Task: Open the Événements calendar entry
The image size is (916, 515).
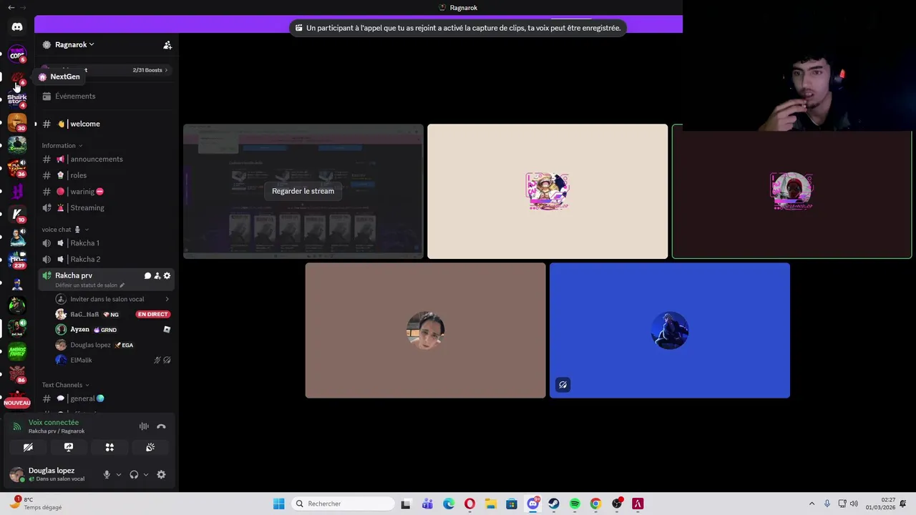Action: [106, 96]
